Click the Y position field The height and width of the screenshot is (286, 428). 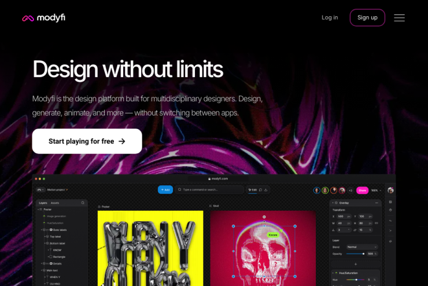point(366,217)
